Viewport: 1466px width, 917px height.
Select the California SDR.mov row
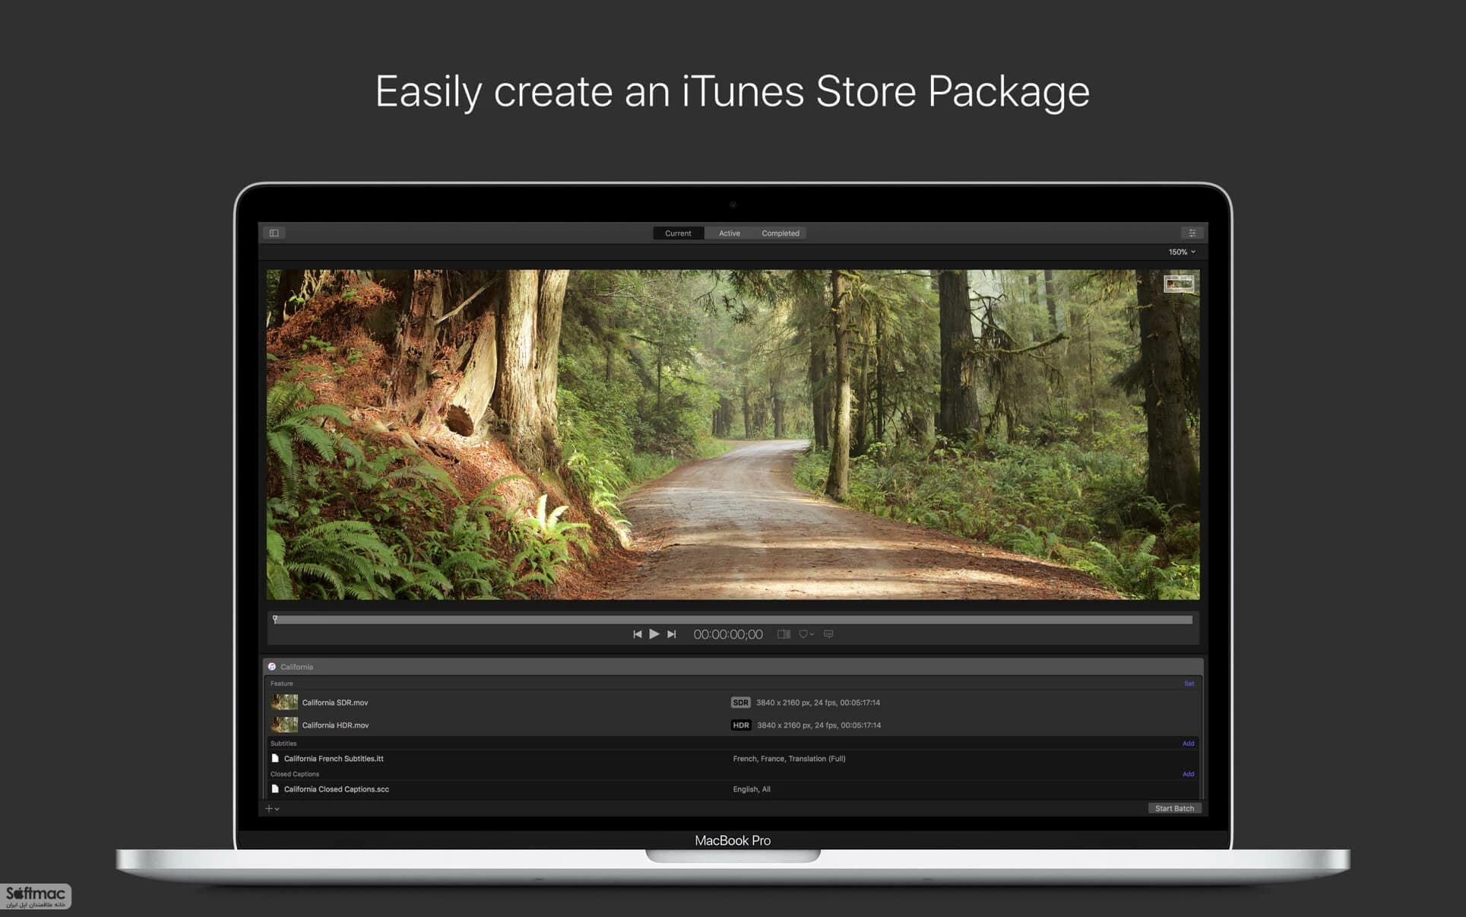pyautogui.click(x=733, y=703)
